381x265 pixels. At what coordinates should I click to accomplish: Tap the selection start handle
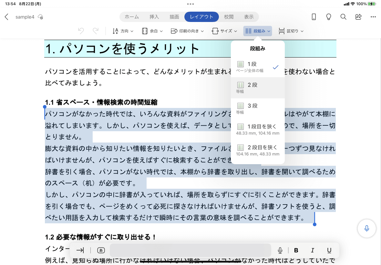45,107
